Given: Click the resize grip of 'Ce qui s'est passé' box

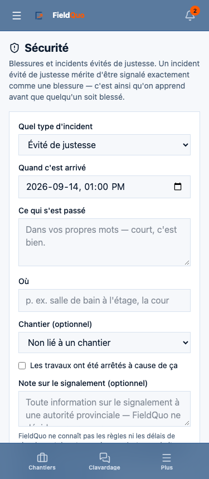Looking at the screenshot, I should pos(187,263).
